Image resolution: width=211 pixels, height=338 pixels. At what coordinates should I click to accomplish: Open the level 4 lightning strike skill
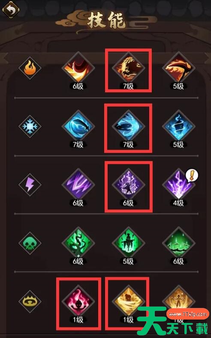(178, 185)
